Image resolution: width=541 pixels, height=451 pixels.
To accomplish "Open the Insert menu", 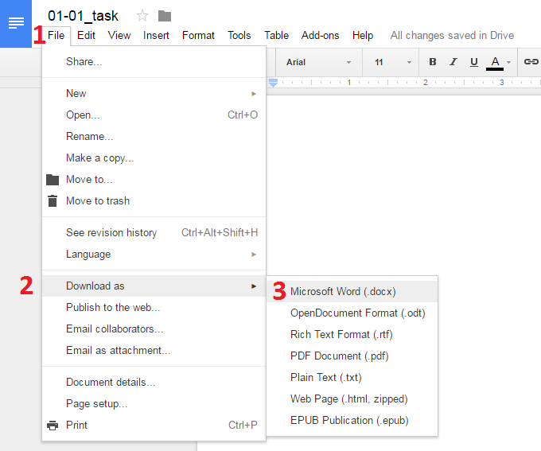I will coord(156,35).
